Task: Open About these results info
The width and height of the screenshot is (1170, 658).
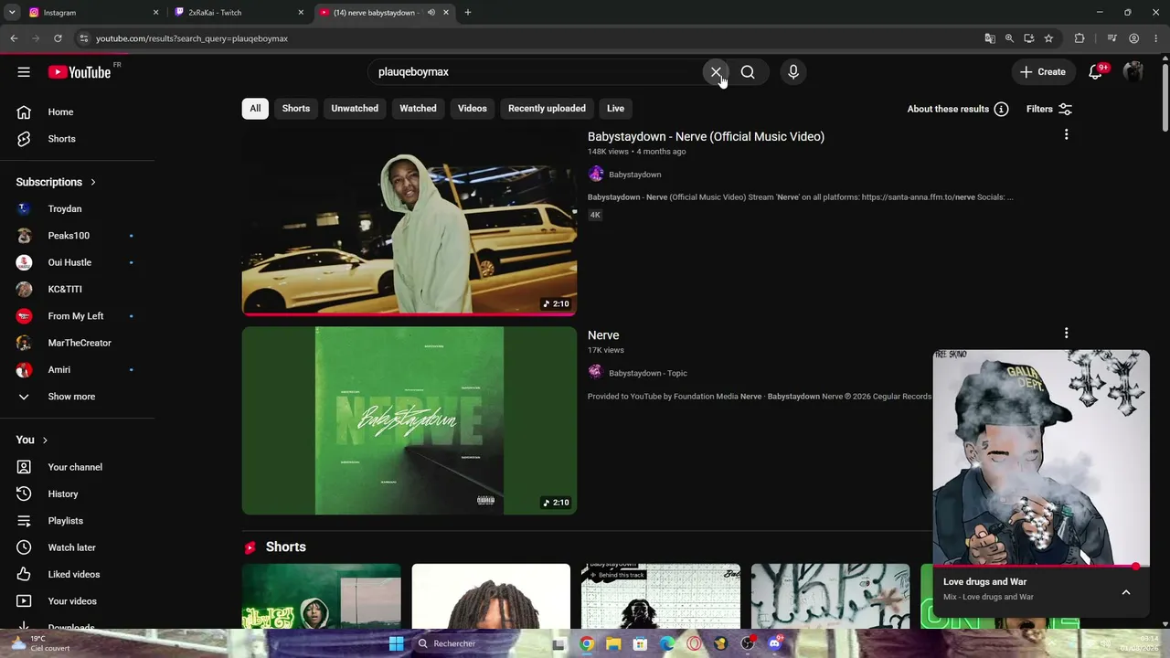Action: click(x=958, y=109)
